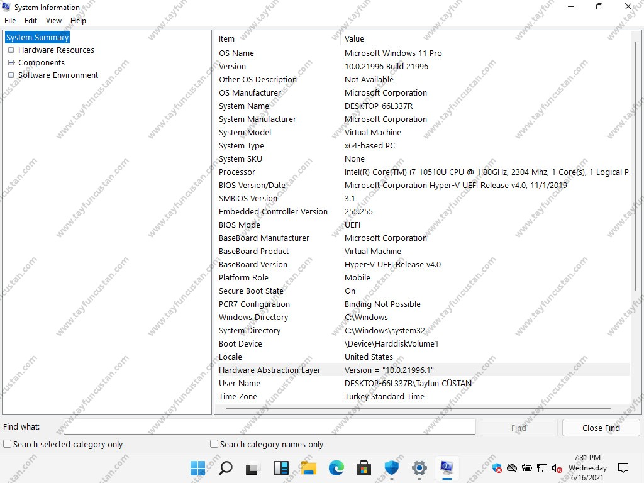Enable Search category names only checkbox
Viewport: 644px width, 483px height.
click(214, 444)
